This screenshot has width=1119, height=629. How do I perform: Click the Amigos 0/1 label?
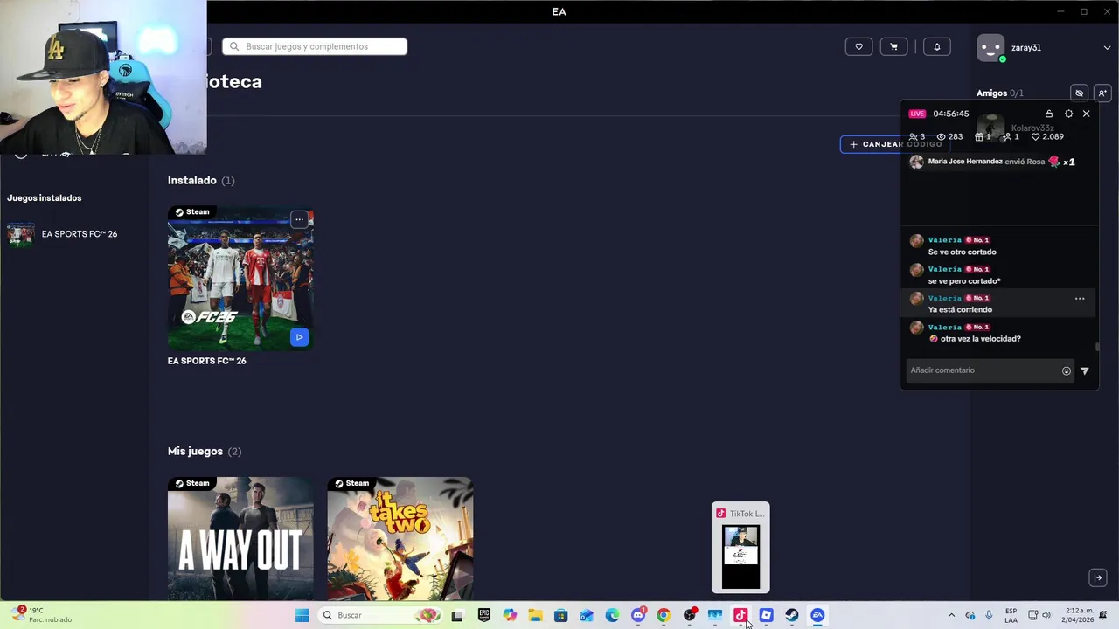click(1000, 93)
